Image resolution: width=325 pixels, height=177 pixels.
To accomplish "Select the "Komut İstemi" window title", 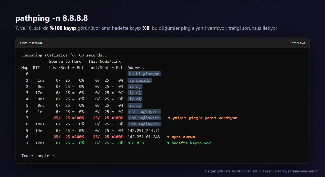I will point(31,43).
